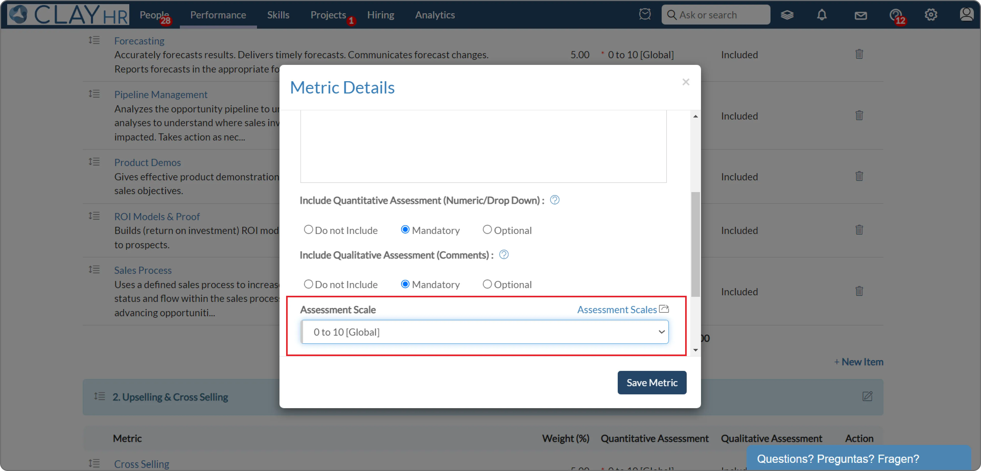Click the Save Metric button
Image resolution: width=981 pixels, height=471 pixels.
pyautogui.click(x=652, y=382)
